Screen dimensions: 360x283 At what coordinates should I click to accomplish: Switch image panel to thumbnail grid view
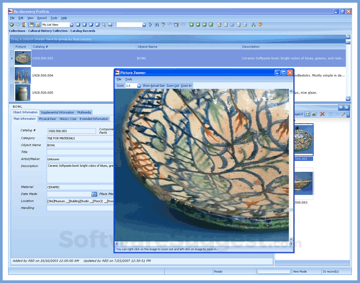(307, 114)
